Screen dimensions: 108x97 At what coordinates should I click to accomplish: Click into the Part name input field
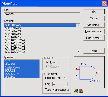coord(42,15)
